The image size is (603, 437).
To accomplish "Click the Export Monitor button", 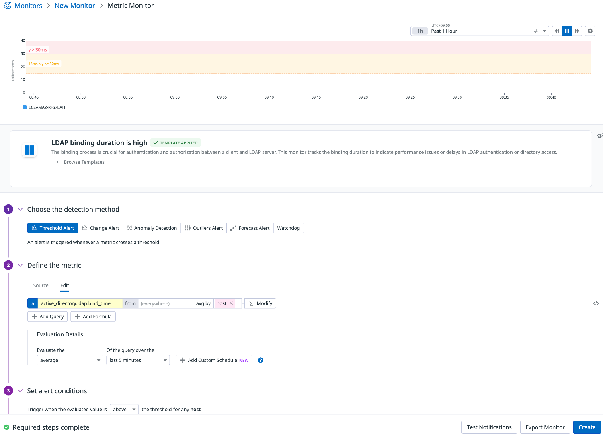I will (545, 427).
